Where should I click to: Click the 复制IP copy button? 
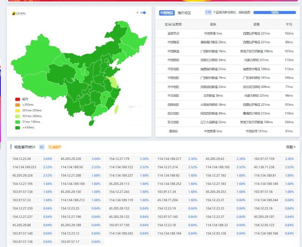55,147
